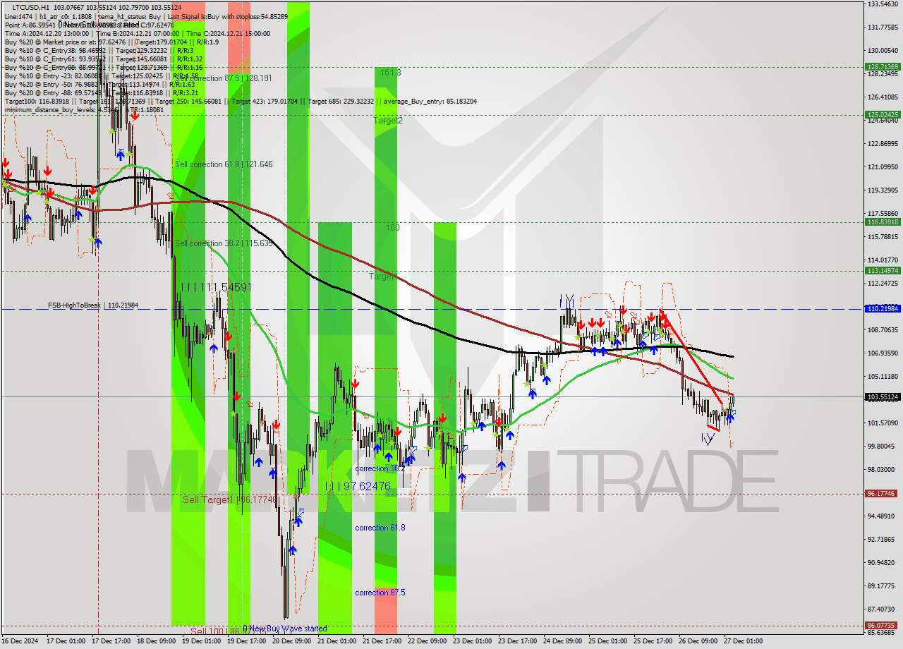Select the 'Sell correction 38.2 | 115.635' label
This screenshot has width=903, height=649.
click(224, 243)
